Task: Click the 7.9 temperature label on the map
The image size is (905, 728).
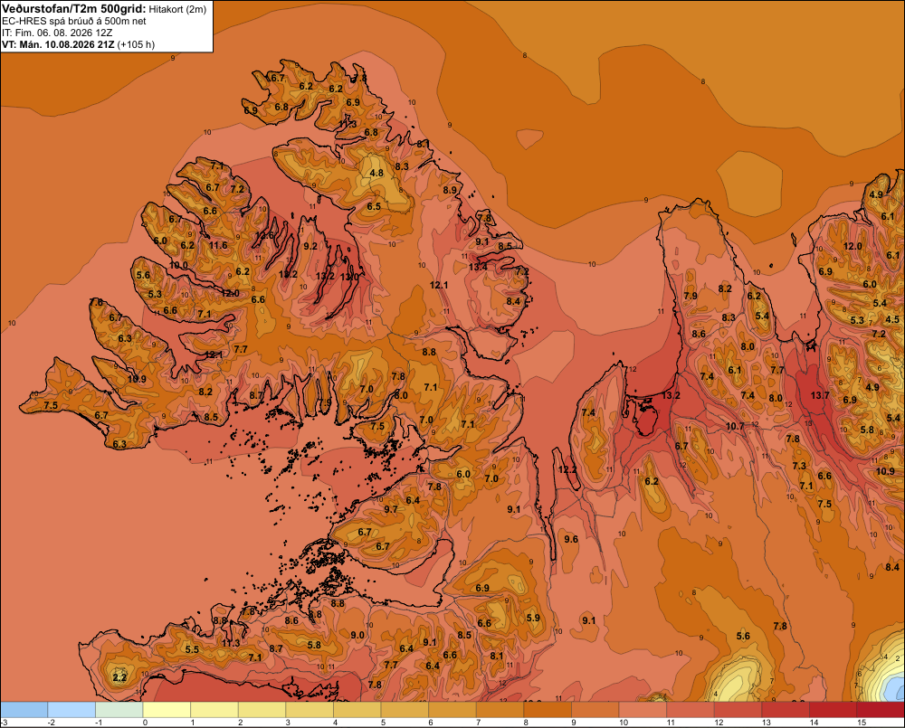Action: [691, 296]
